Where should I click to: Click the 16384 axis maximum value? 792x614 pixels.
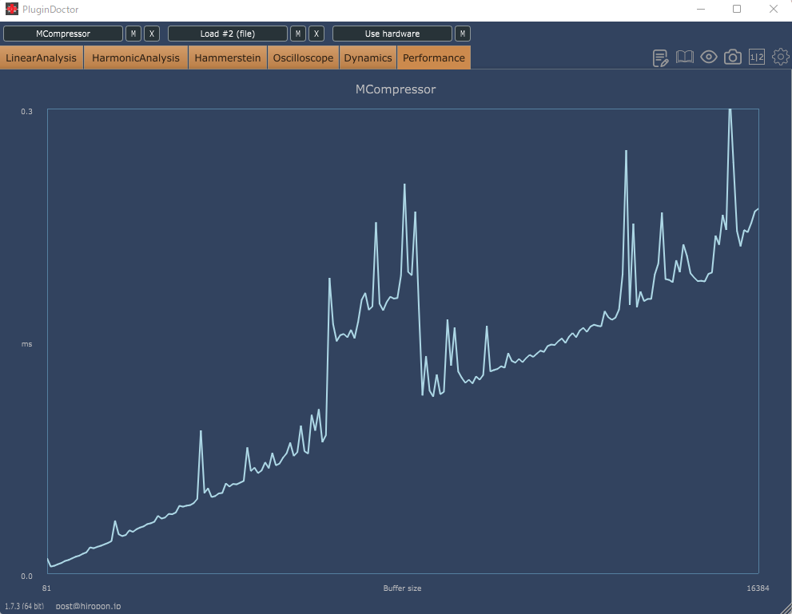758,588
